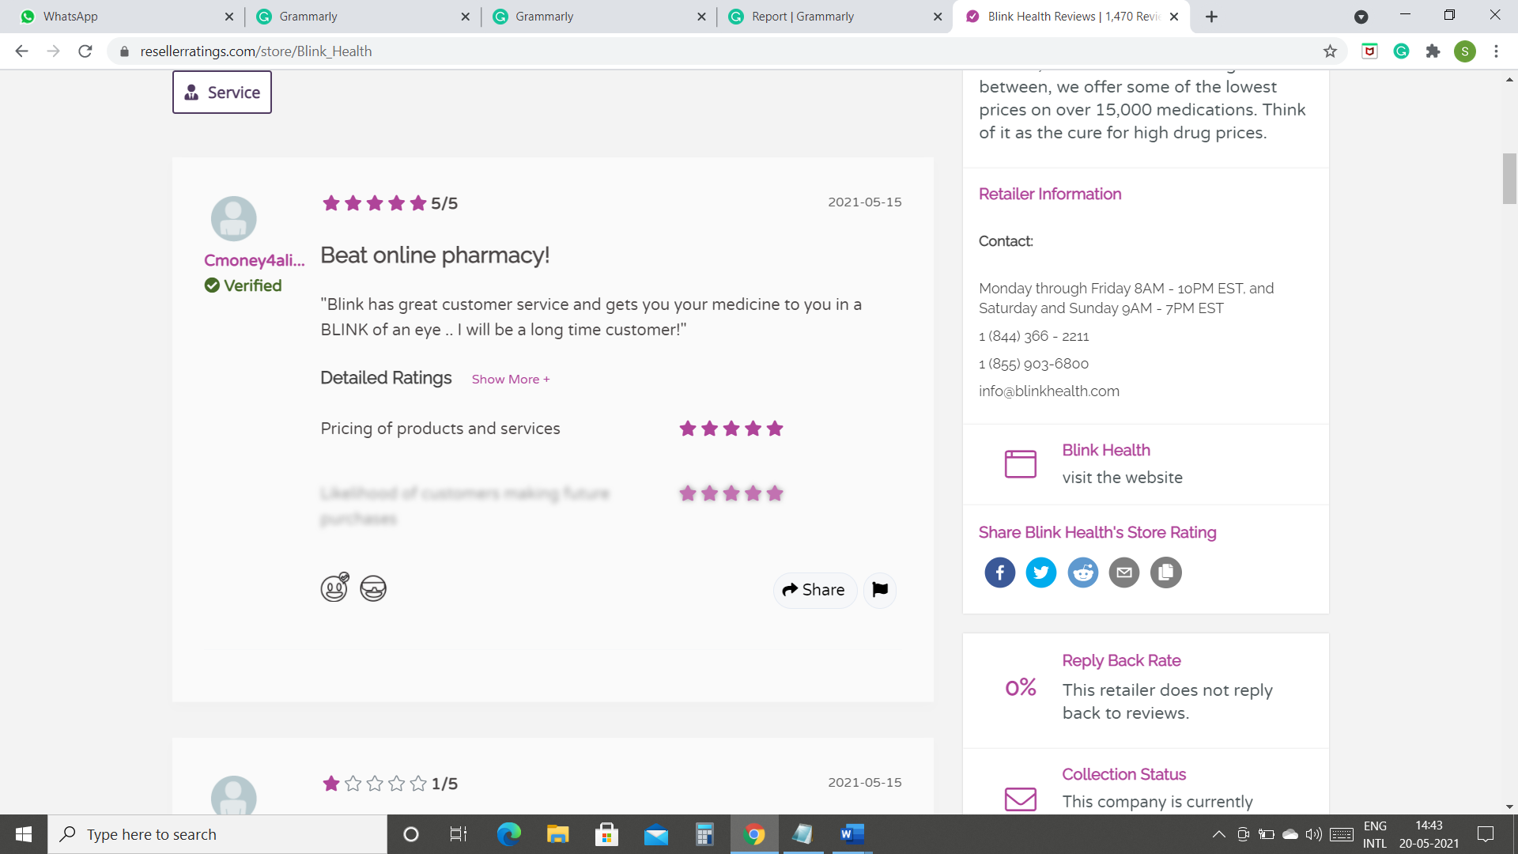The height and width of the screenshot is (854, 1518).
Task: Click phone number 1 (855) 903-6800
Action: click(x=1033, y=364)
